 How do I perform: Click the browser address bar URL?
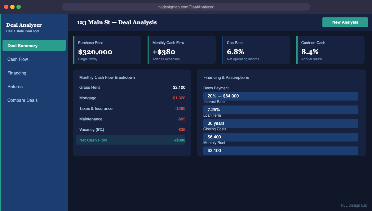pos(186,7)
